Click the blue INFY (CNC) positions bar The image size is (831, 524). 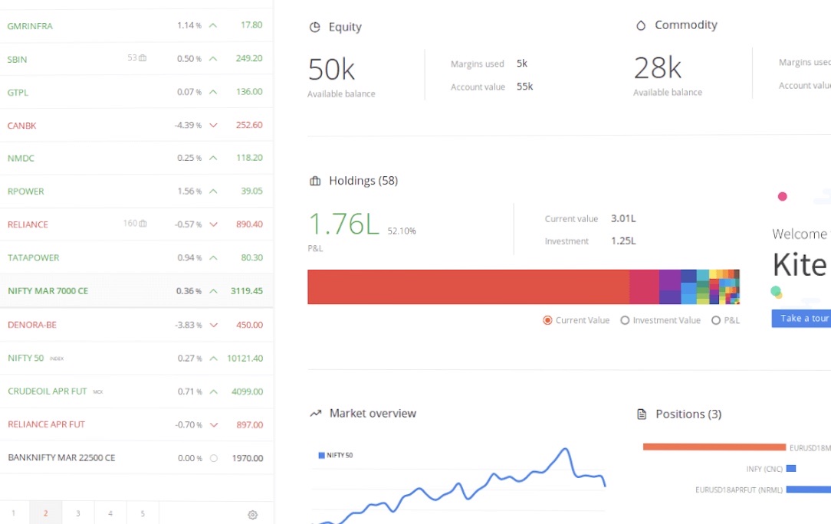(791, 468)
